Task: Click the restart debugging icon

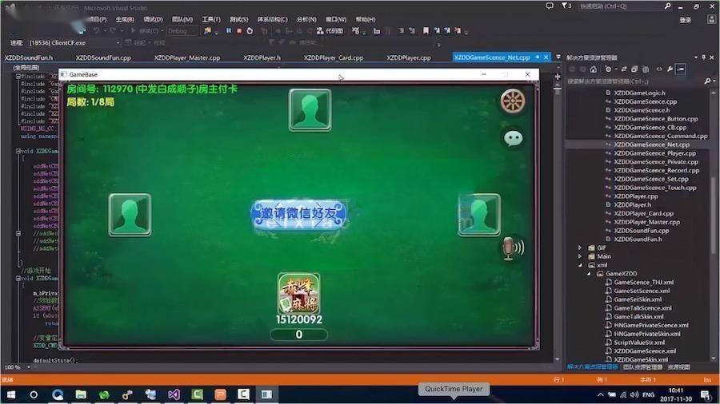Action: click(x=250, y=30)
